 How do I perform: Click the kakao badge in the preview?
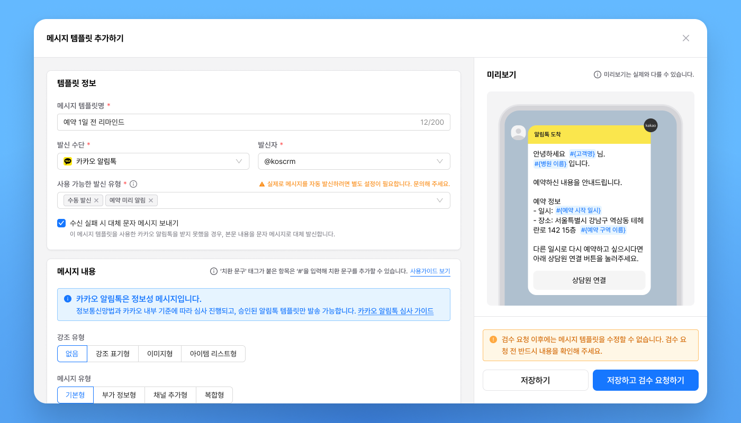pyautogui.click(x=650, y=125)
